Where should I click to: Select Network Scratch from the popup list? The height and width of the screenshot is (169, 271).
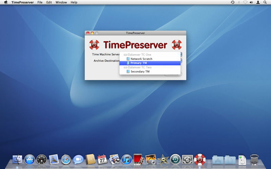pyautogui.click(x=150, y=59)
